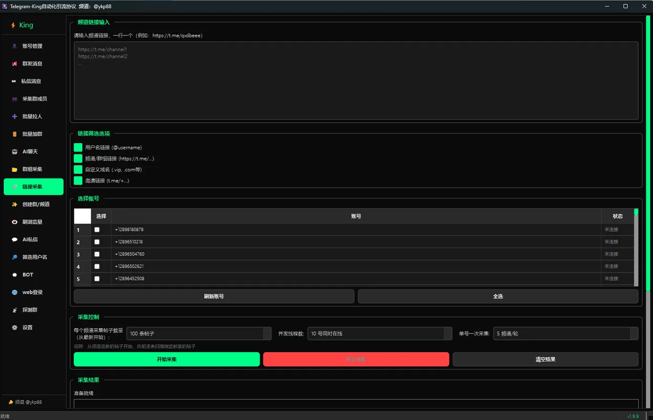Click the 账号 column header

click(x=356, y=216)
